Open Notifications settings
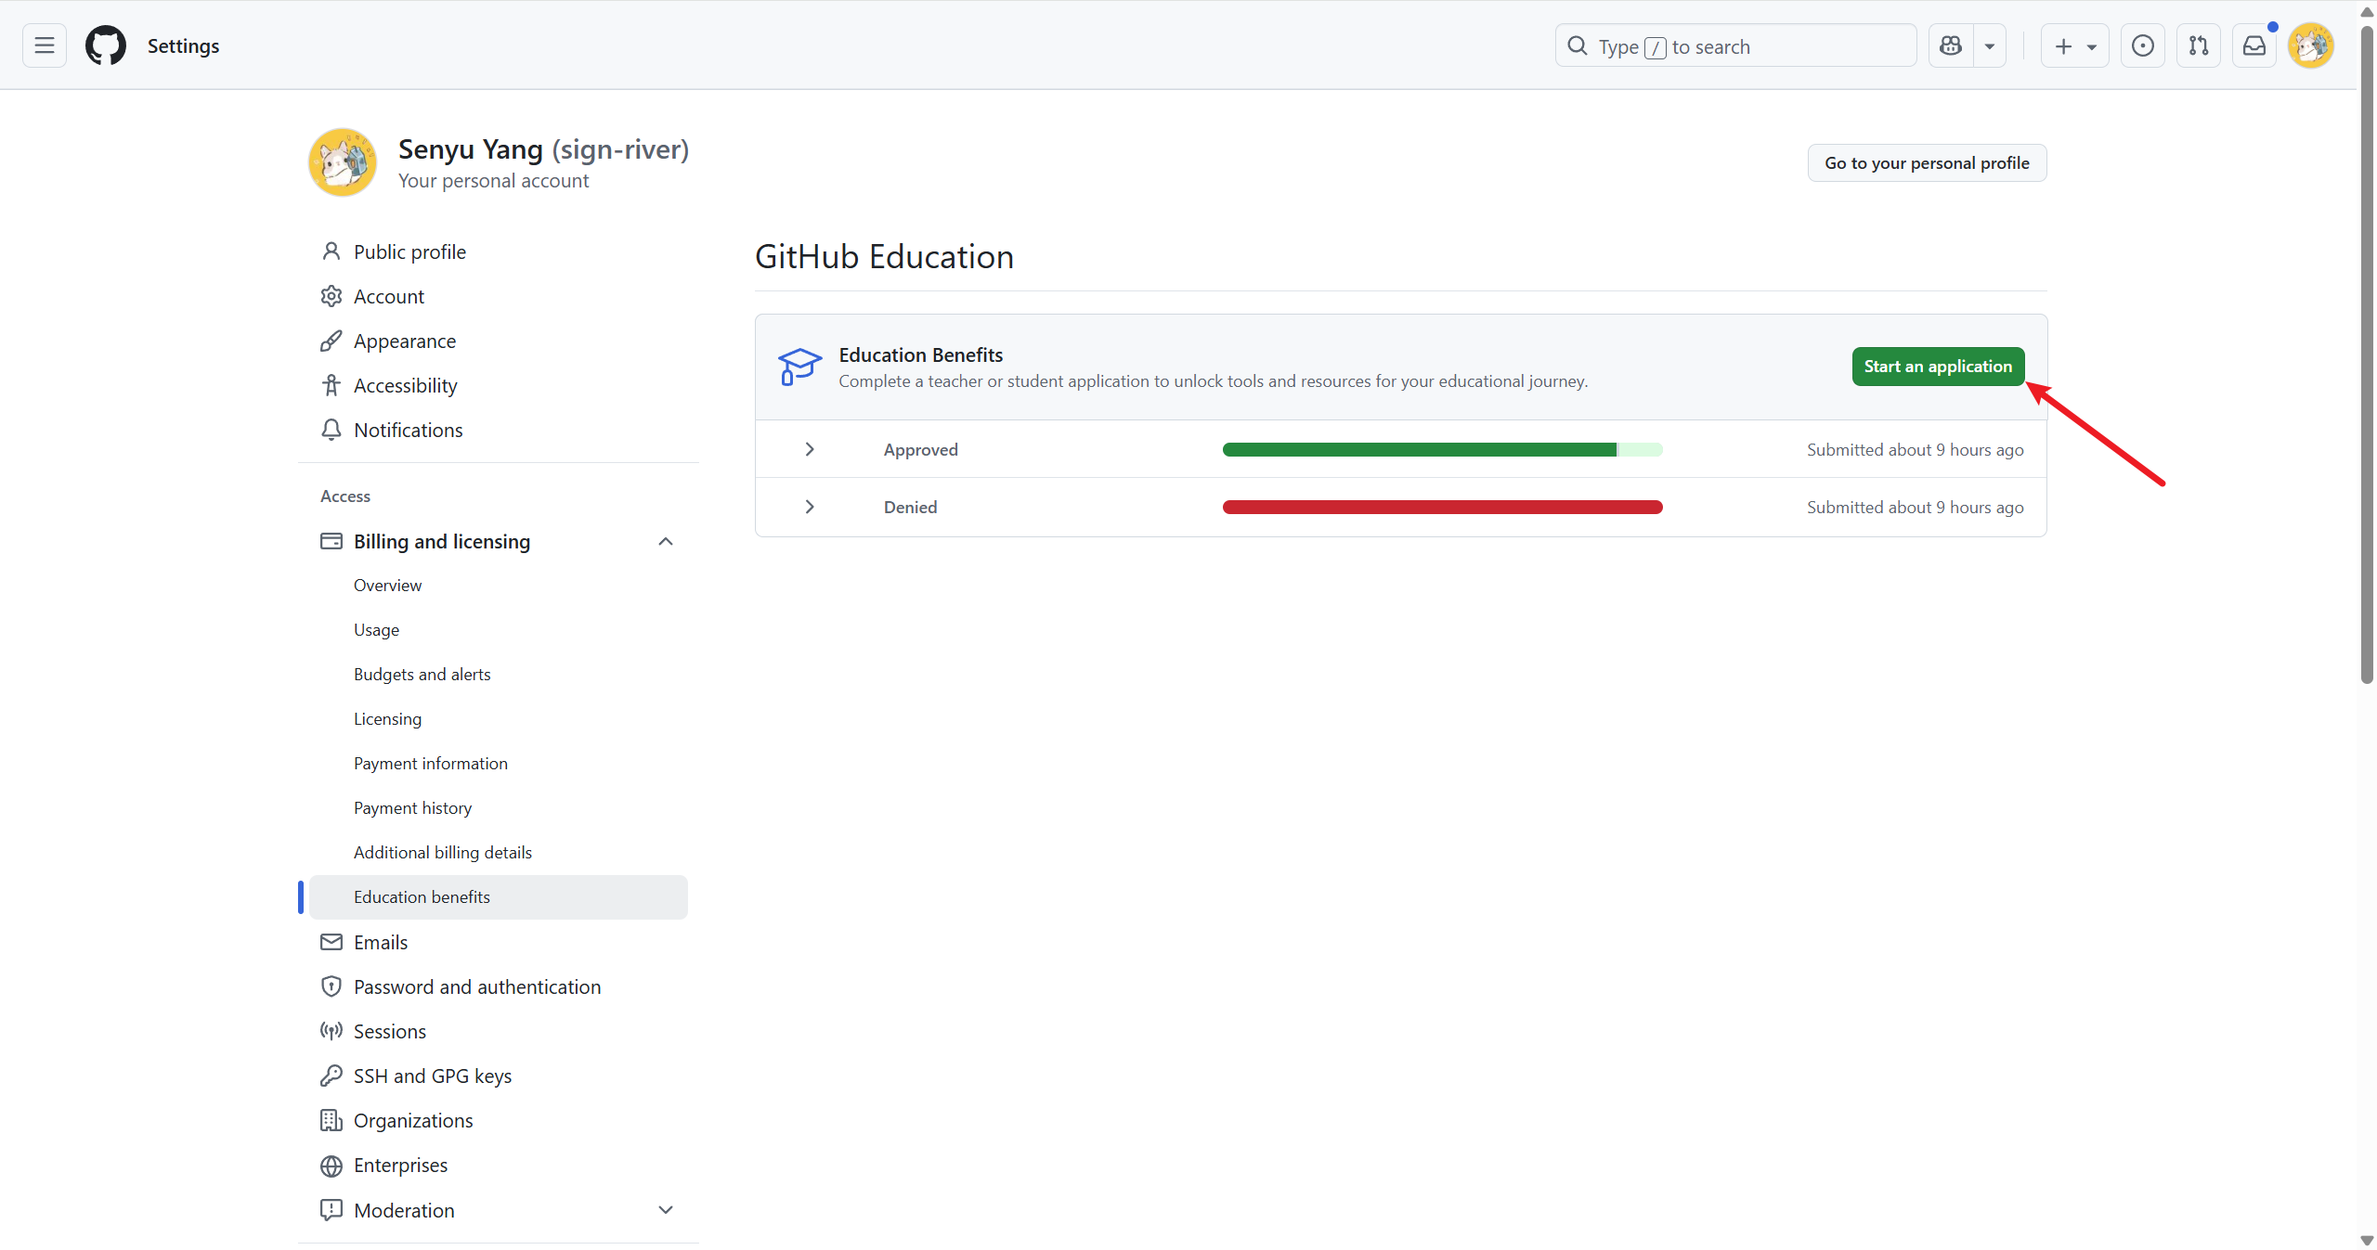 409,430
